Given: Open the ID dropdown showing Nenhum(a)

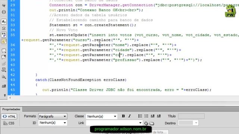Looking at the screenshot, I should click(53, 123).
